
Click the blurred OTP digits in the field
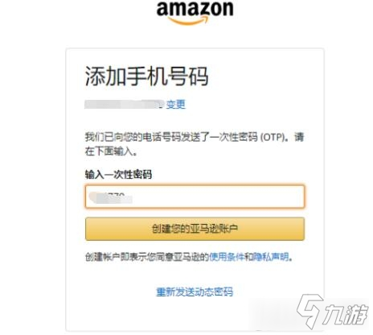pos(111,197)
